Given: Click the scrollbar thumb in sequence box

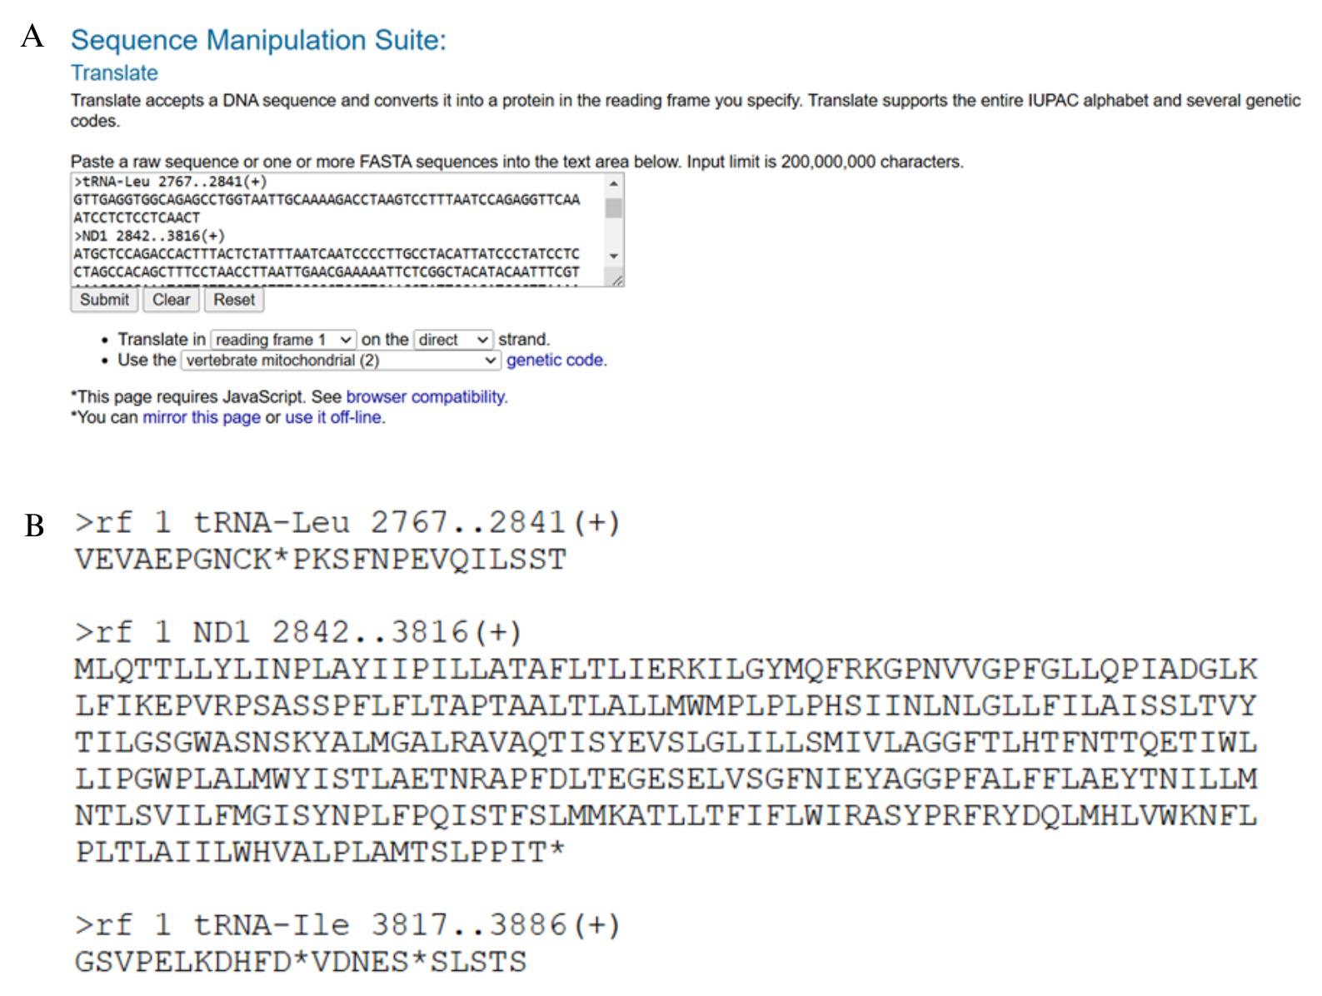Looking at the screenshot, I should 614,207.
